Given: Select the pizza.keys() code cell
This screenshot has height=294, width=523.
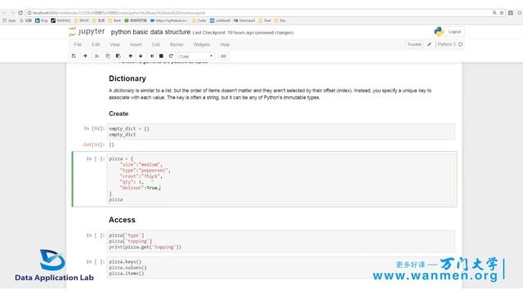Looking at the screenshot, I should tap(280, 267).
